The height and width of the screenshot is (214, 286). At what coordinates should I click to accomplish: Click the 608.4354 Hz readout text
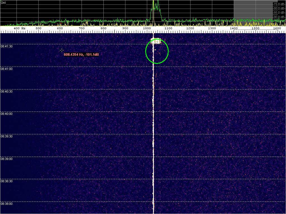[x=81, y=55]
